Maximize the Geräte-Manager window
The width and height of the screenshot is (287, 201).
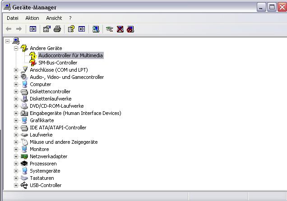272,7
